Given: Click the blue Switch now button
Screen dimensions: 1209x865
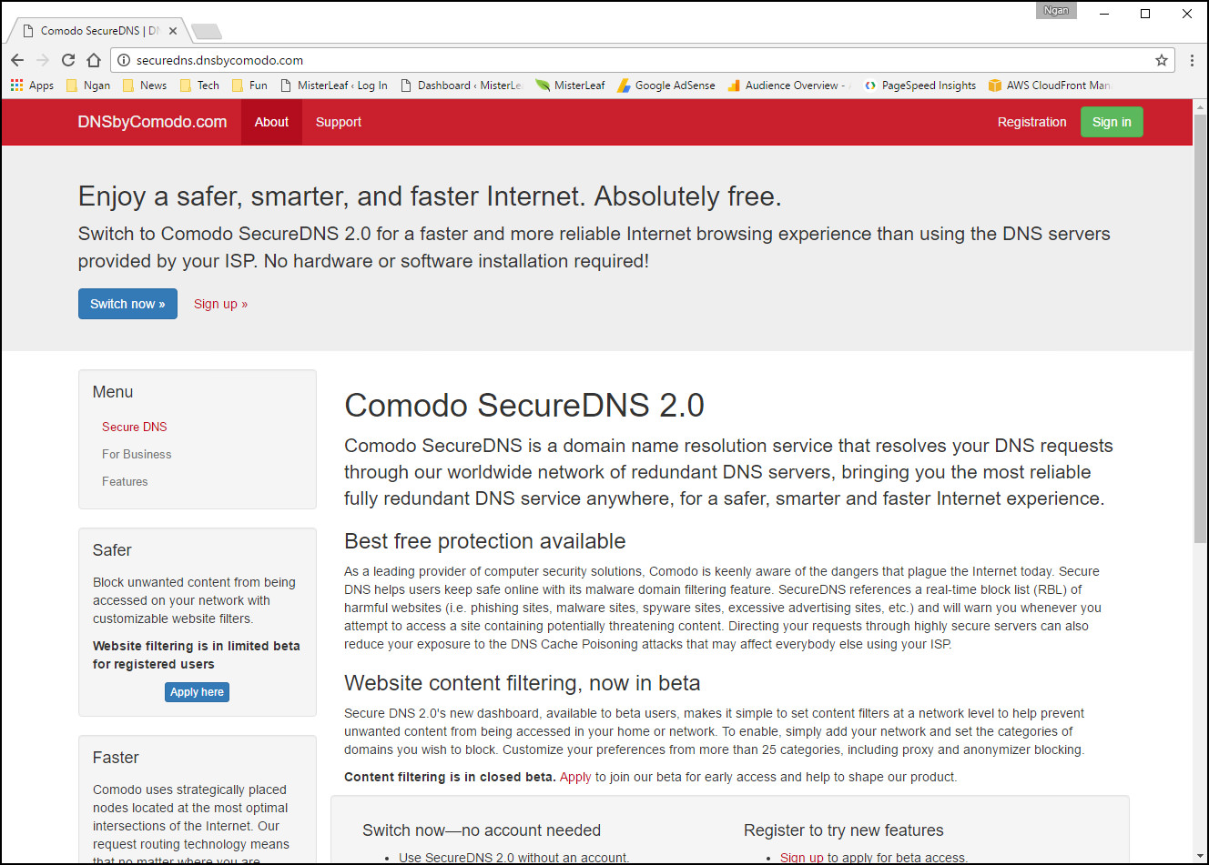Looking at the screenshot, I should click(127, 304).
